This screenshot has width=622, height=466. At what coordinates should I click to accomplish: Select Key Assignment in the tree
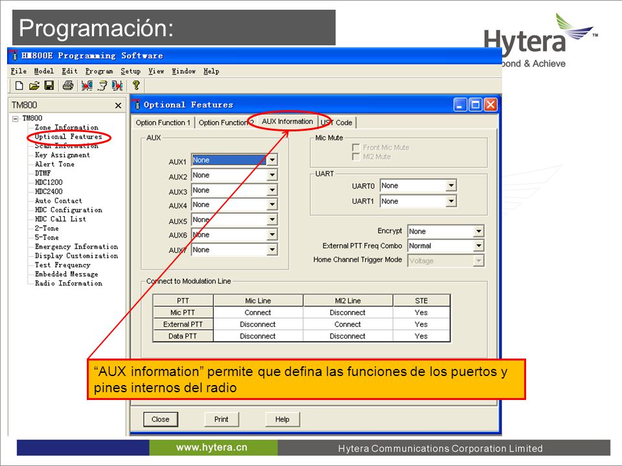[62, 155]
